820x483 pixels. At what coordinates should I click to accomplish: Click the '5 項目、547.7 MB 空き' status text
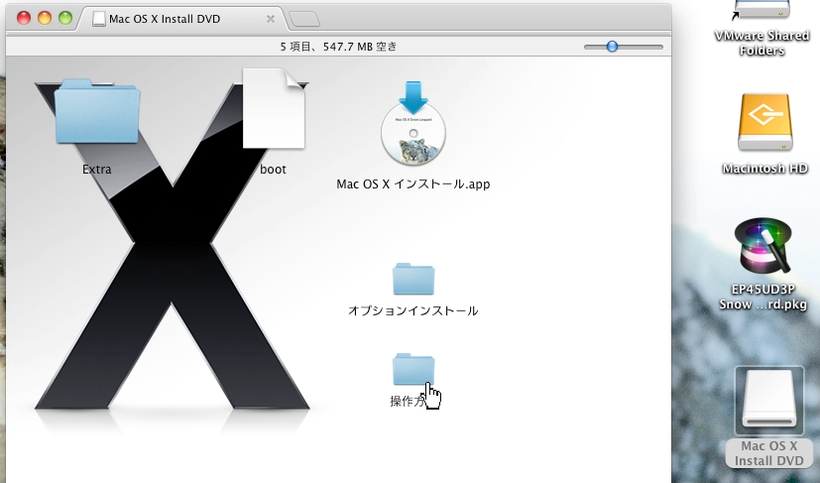[338, 47]
